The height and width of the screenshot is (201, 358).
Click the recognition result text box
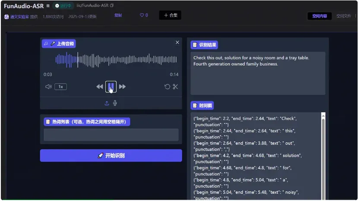point(258,73)
